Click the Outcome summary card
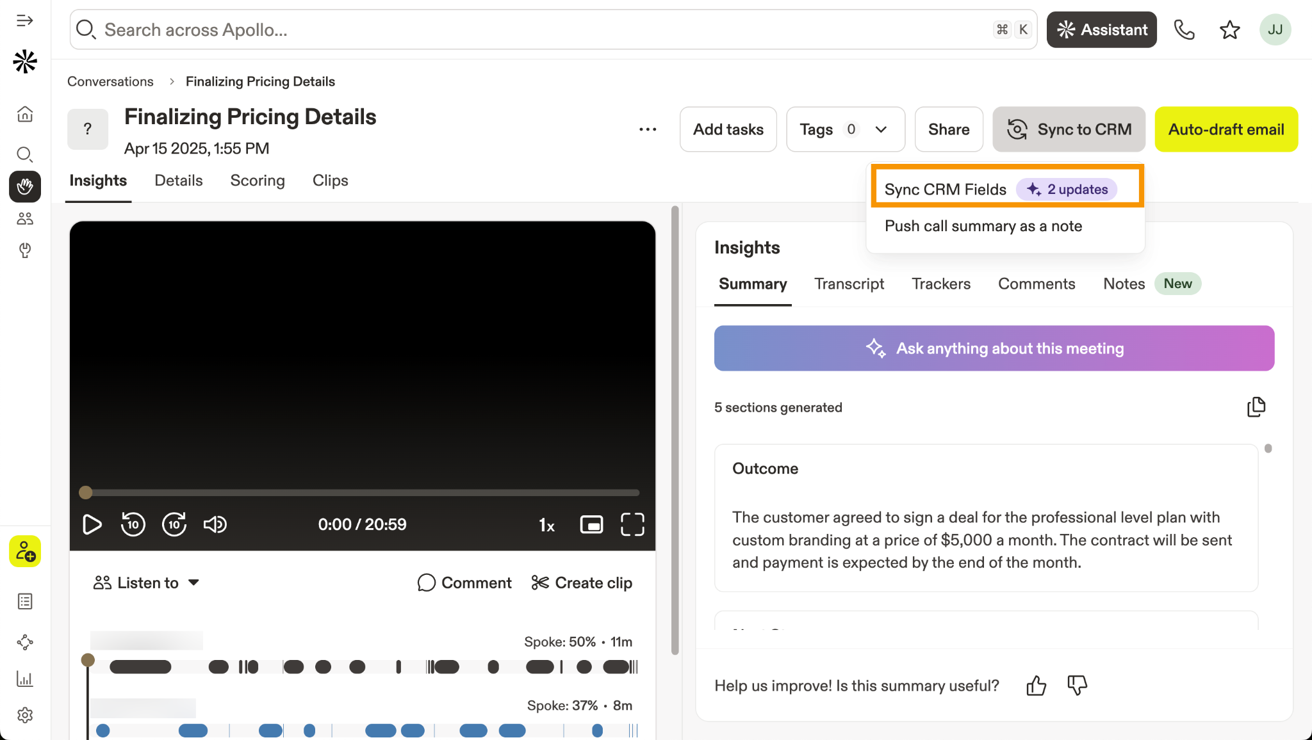 click(986, 518)
